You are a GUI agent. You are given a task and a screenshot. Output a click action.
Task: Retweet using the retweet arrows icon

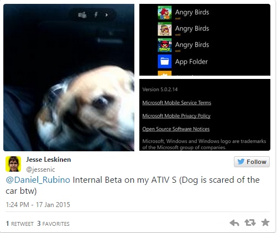[250, 223]
